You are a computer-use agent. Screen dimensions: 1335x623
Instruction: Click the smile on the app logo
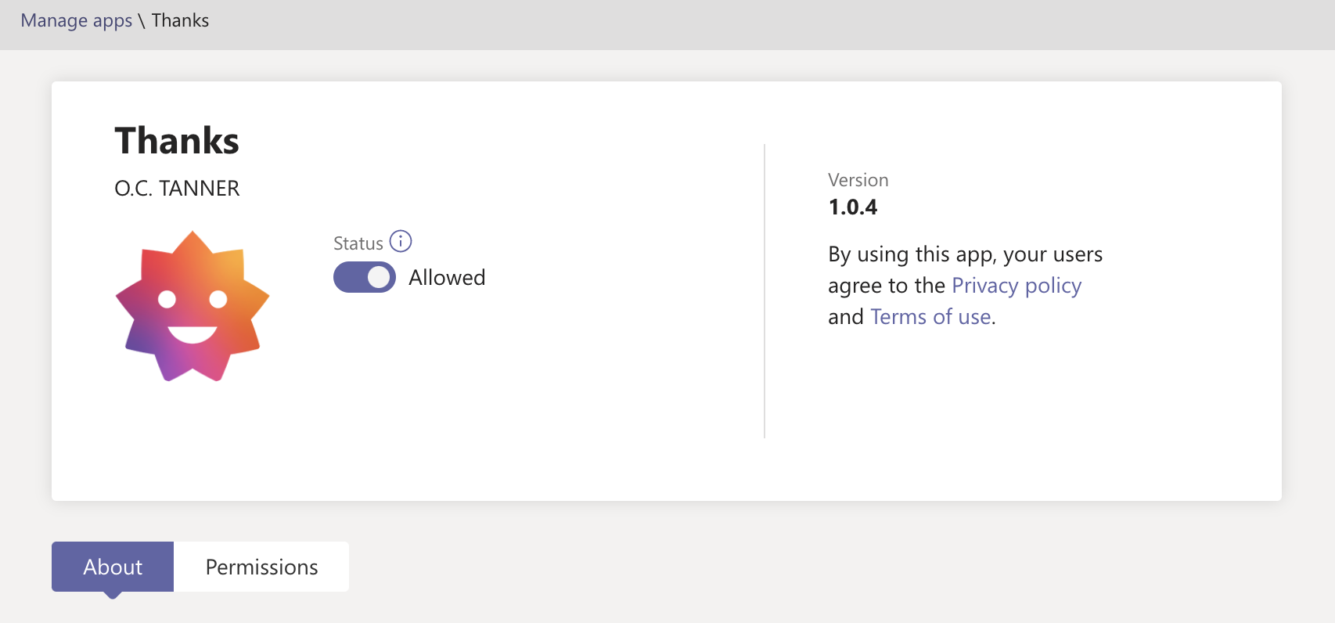(x=193, y=334)
